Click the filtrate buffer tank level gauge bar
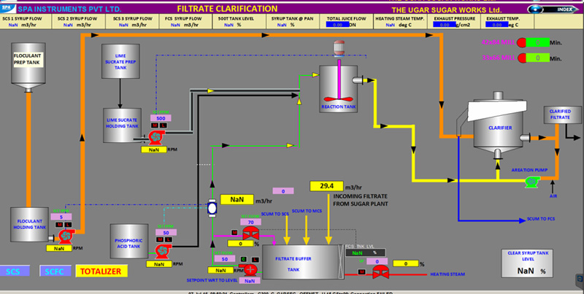Screen dimensions: 584x294 pyautogui.click(x=340, y=262)
